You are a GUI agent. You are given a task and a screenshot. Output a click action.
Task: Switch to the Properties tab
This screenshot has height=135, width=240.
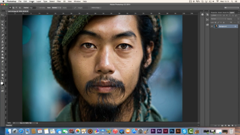tap(214, 12)
